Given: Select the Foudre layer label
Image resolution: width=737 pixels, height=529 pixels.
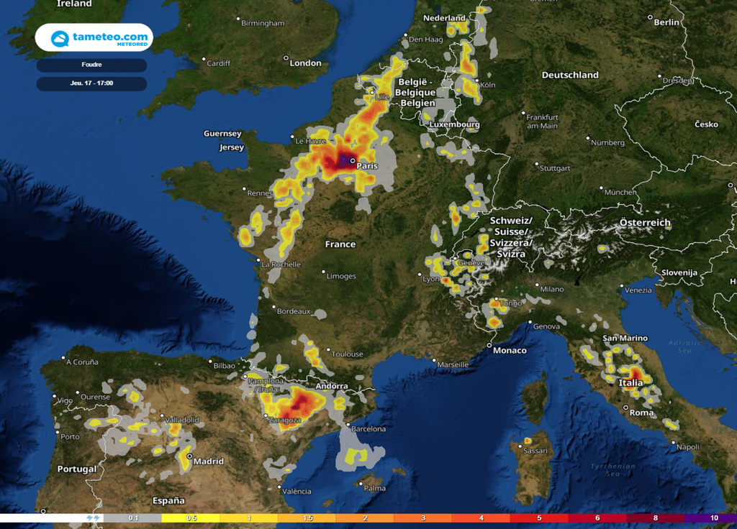Looking at the screenshot, I should pos(91,65).
